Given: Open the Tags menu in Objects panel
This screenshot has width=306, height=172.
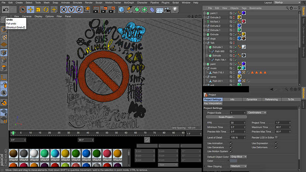Looking at the screenshot, I should click(244, 8).
